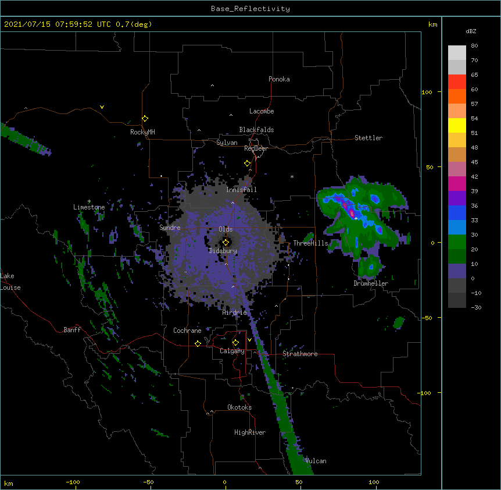Pick the yellow 51–54 dBZ legend swatch

coord(457,125)
